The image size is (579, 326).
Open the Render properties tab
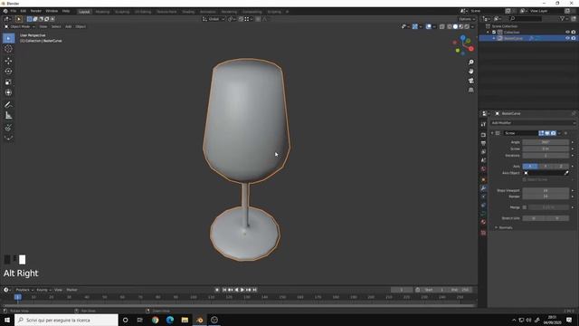click(x=483, y=135)
